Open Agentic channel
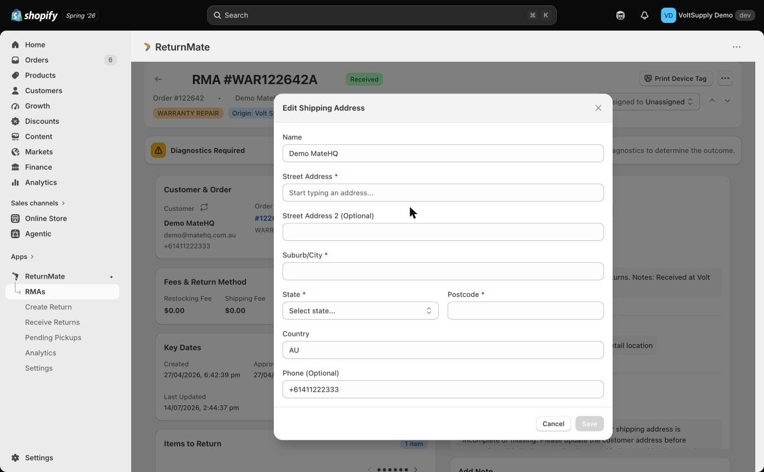 tap(38, 234)
